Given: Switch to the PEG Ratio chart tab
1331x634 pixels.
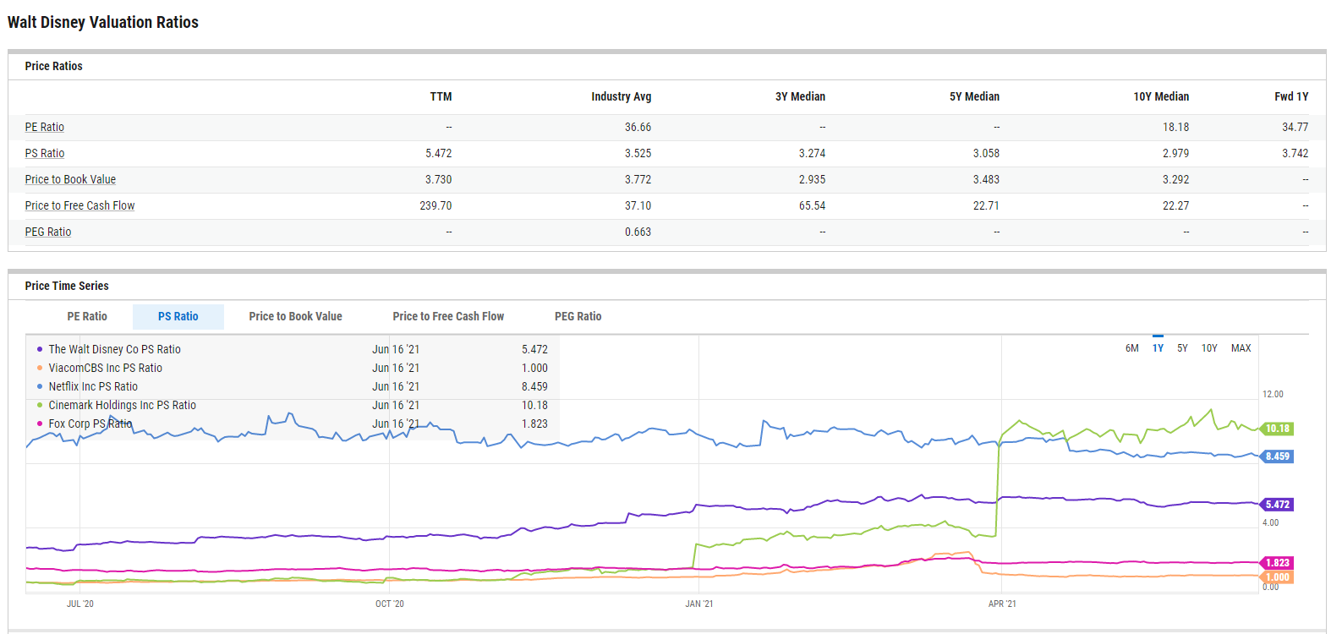Looking at the screenshot, I should click(578, 316).
